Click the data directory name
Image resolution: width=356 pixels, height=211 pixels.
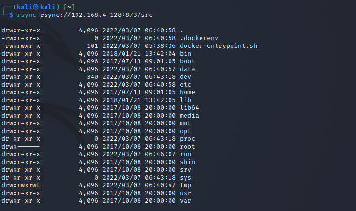tap(187, 69)
